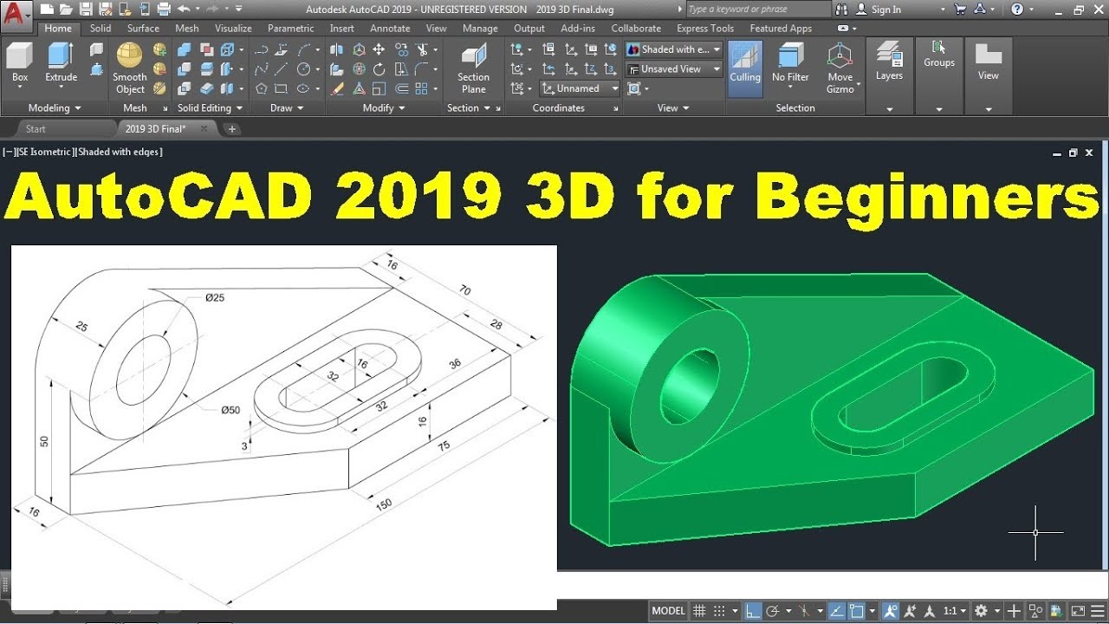Image resolution: width=1109 pixels, height=624 pixels.
Task: Toggle annotation visibility in status bar
Action: (891, 611)
